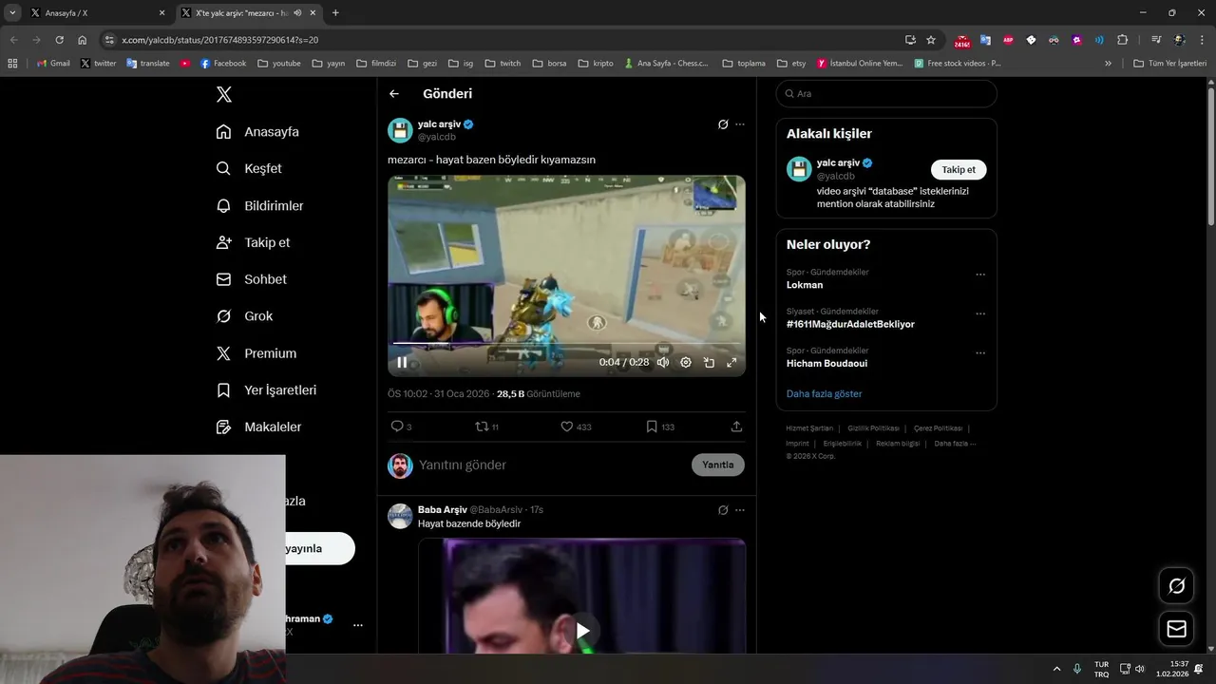This screenshot has height=684, width=1216.
Task: Open the Lokman trending topic
Action: click(805, 285)
